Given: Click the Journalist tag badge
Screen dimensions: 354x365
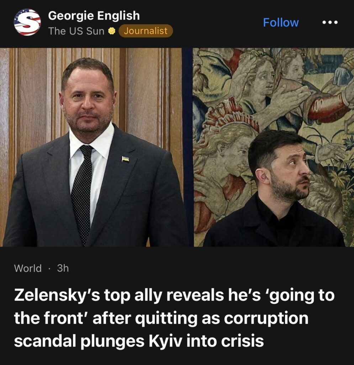Looking at the screenshot, I should click(146, 31).
